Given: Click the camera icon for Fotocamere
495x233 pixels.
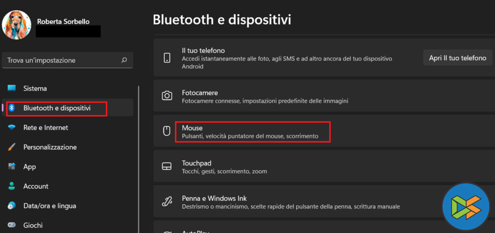Looking at the screenshot, I should (167, 95).
